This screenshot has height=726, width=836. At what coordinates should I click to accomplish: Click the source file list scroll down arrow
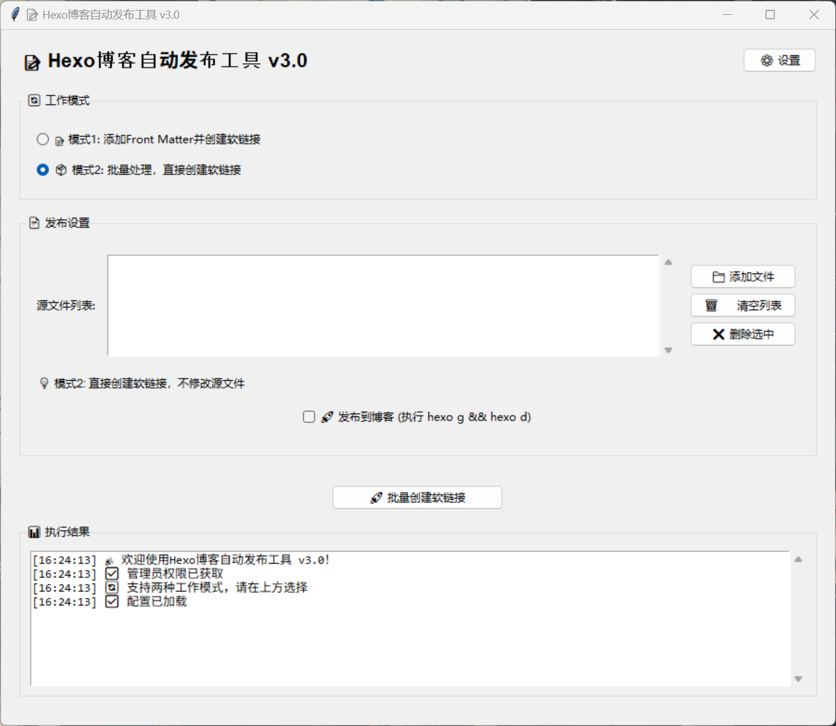click(x=668, y=350)
